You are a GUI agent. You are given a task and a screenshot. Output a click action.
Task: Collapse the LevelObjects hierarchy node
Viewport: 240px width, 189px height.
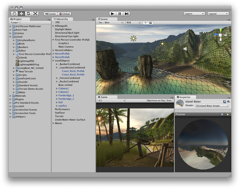(x=53, y=61)
